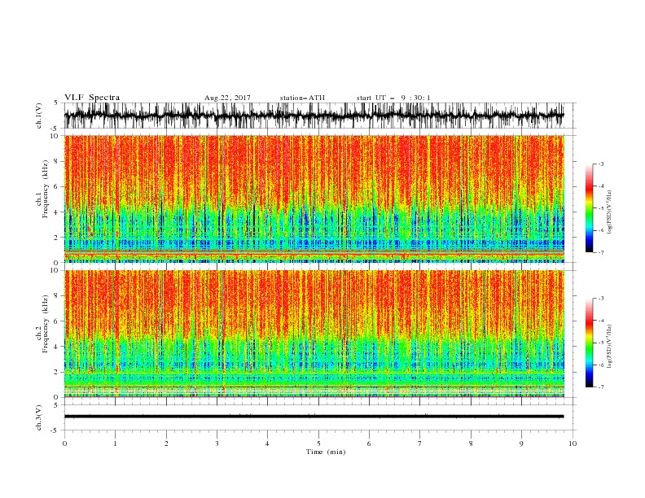Click the "Time (min)" axis title
This screenshot has width=645, height=498.
pos(326,452)
